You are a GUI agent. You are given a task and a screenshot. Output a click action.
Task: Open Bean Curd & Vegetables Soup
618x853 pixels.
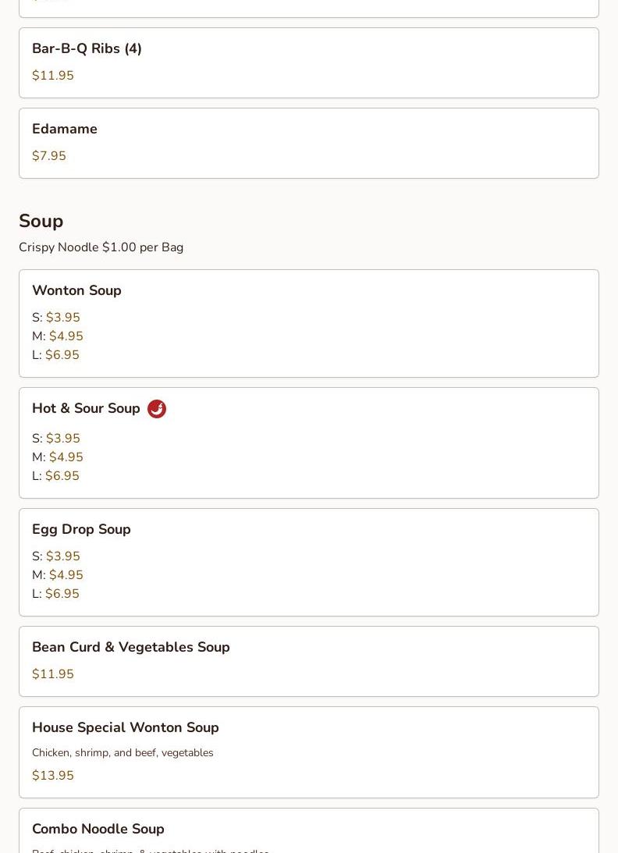click(x=130, y=647)
